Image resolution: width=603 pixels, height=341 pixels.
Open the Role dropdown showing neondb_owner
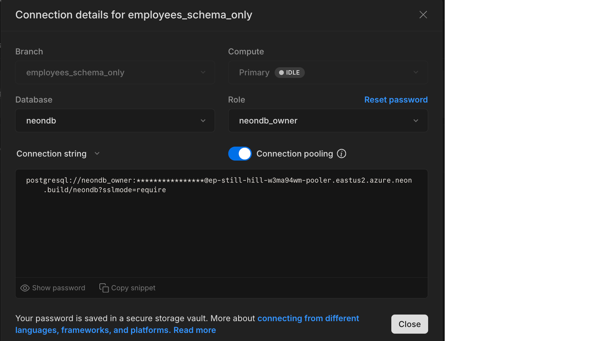point(328,121)
